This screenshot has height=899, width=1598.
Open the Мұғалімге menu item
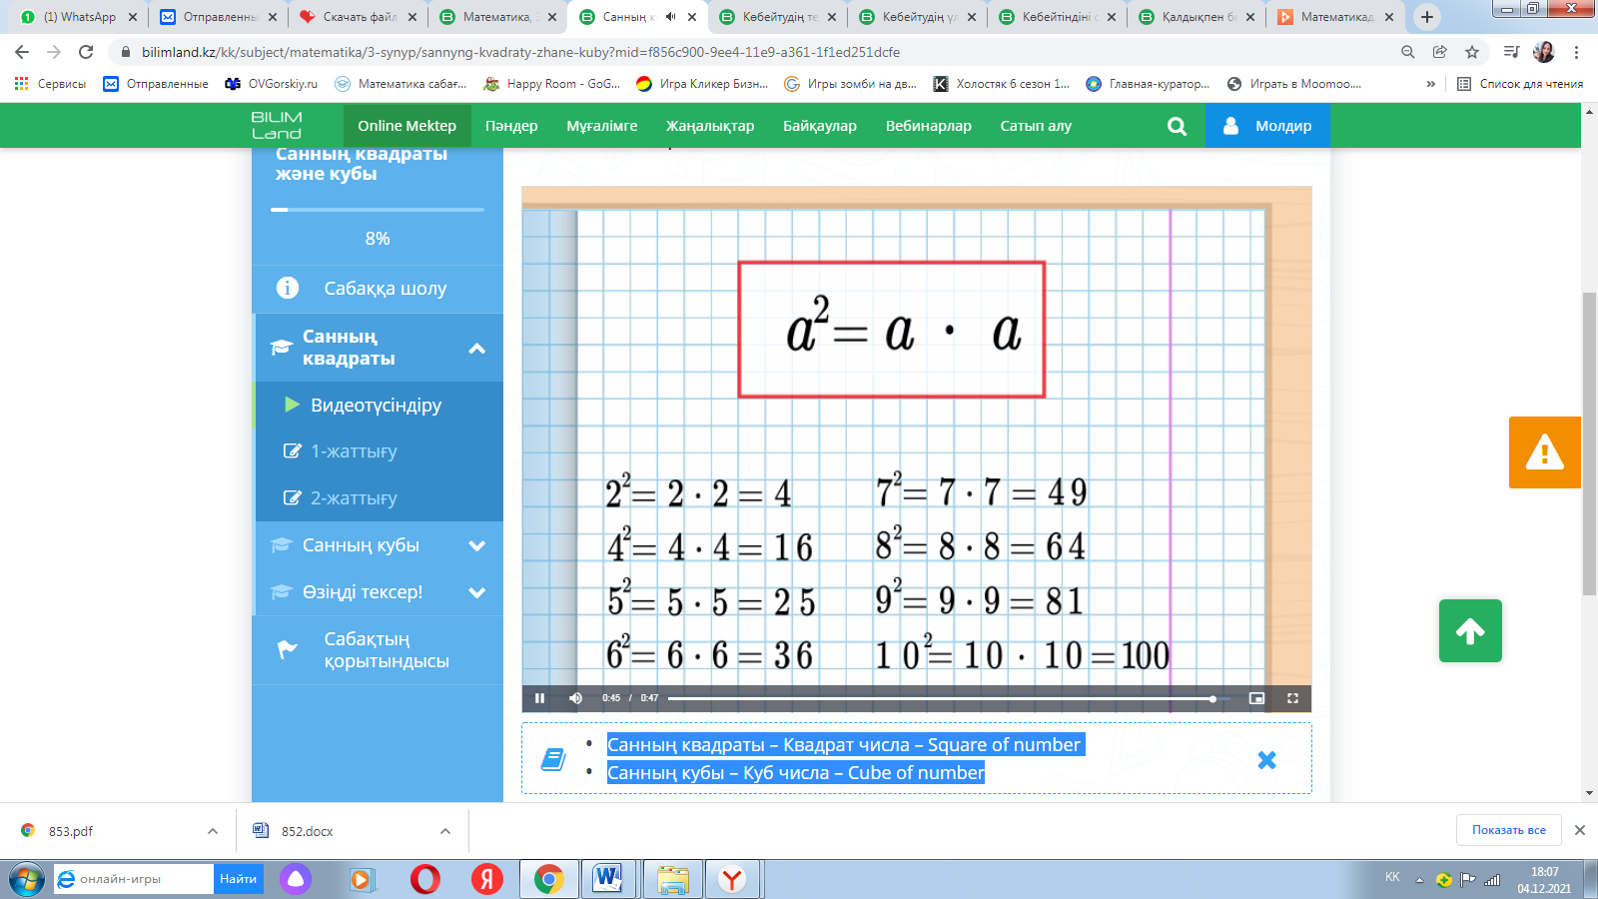point(602,126)
